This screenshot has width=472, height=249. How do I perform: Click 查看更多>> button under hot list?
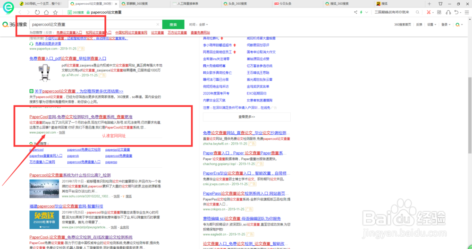click(x=246, y=117)
